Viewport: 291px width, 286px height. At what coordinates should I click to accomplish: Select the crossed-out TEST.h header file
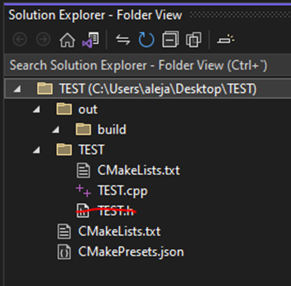[116, 211]
